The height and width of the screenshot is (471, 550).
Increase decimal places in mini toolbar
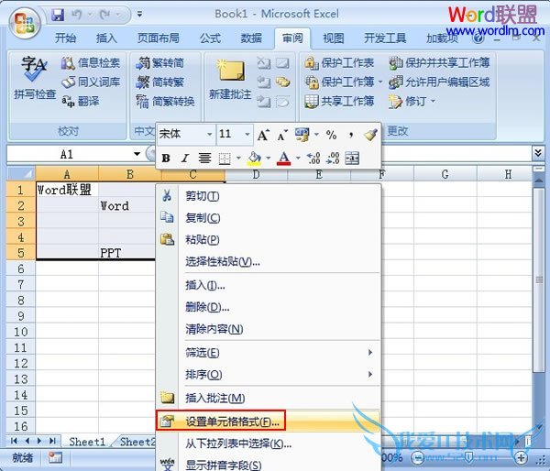tap(313, 159)
